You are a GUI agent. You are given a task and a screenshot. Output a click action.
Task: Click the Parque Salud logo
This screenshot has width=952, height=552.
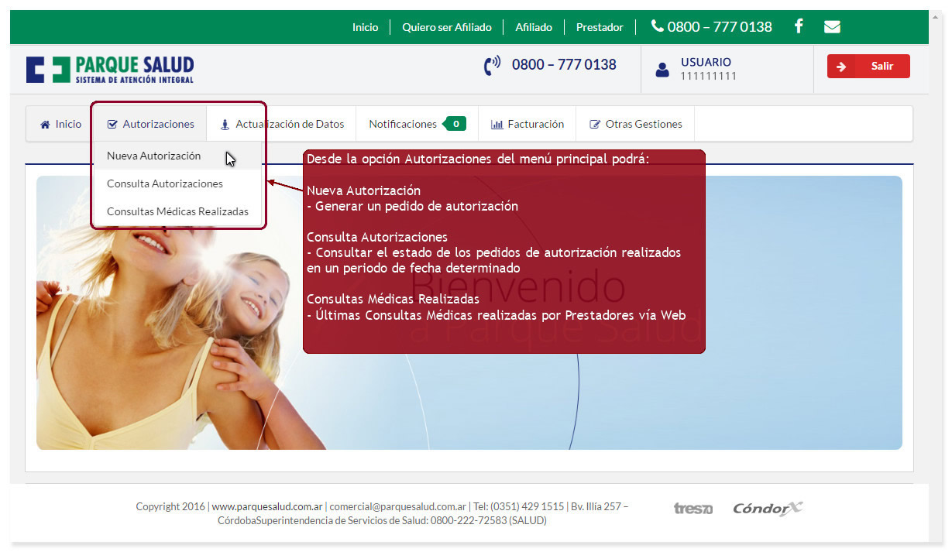(x=110, y=69)
